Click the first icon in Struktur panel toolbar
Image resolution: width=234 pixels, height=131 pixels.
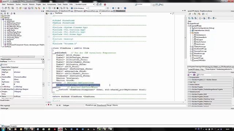point(1,13)
